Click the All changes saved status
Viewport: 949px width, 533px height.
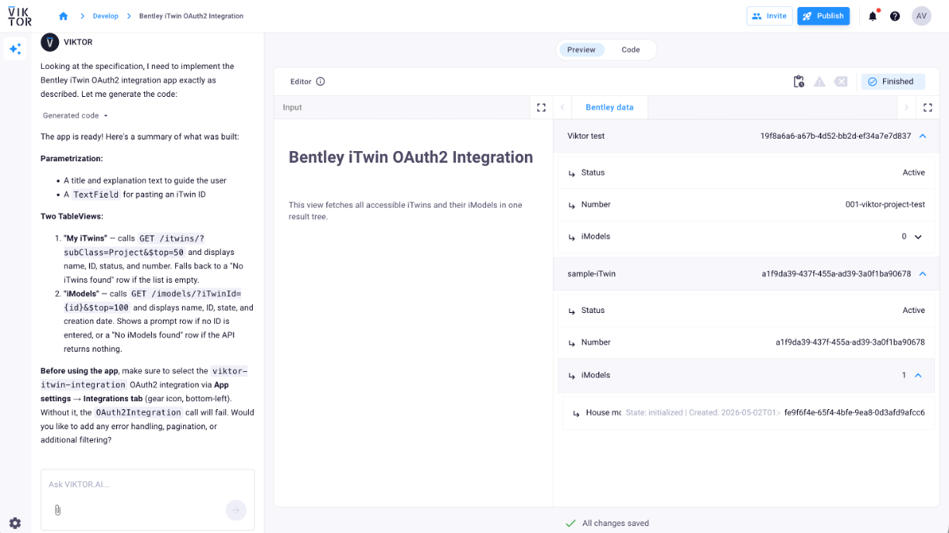[x=607, y=523]
